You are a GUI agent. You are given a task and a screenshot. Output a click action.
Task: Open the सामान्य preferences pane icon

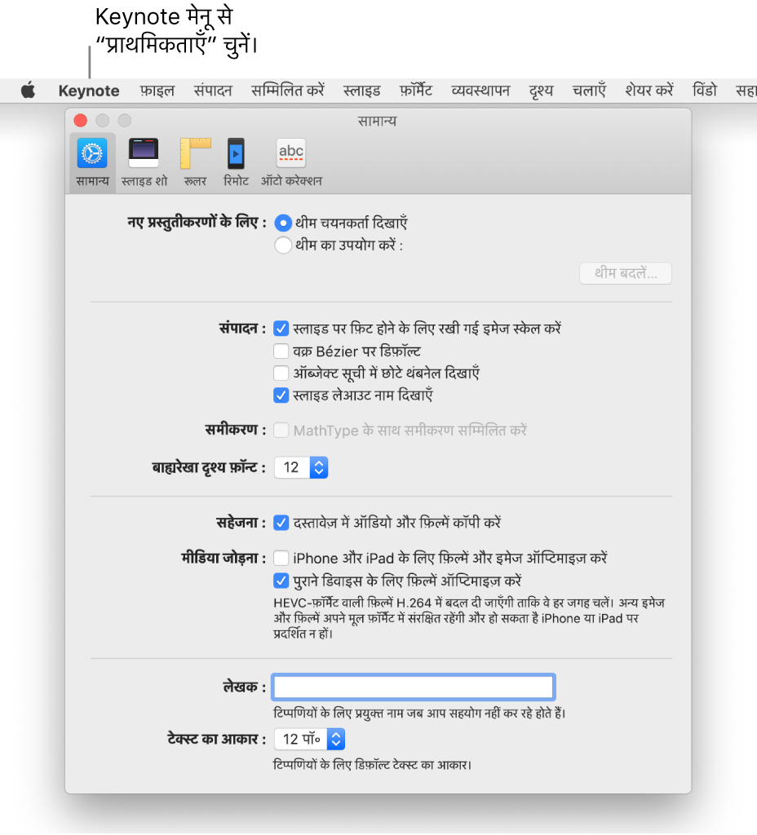tap(92, 162)
